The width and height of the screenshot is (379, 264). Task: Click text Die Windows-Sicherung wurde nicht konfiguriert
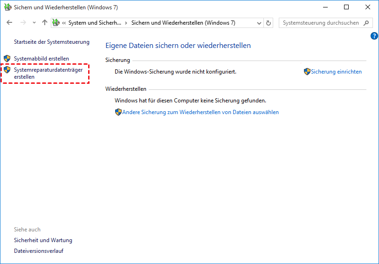(175, 72)
